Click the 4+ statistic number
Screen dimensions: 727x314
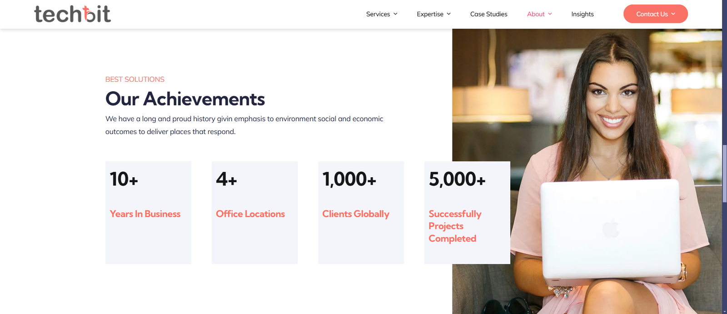tap(226, 179)
